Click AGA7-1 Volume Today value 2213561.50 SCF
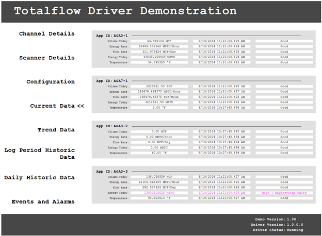Screen dimensions: 322x236 pyautogui.click(x=159, y=87)
